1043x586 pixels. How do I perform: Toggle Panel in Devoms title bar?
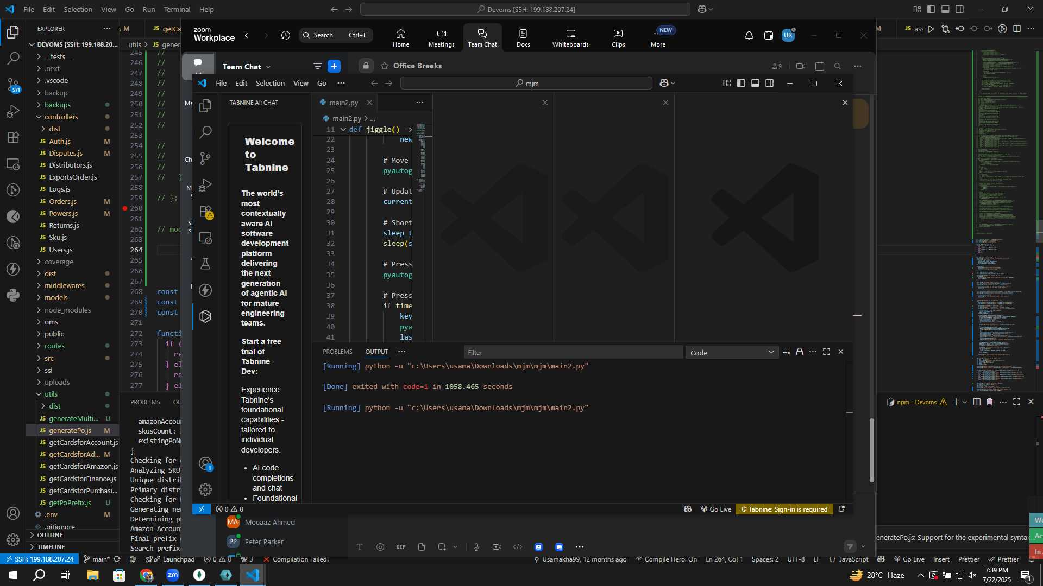coord(945,9)
